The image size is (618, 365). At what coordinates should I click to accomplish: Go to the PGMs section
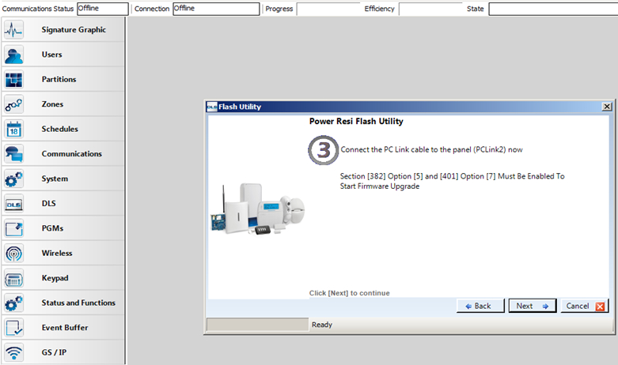pos(52,228)
